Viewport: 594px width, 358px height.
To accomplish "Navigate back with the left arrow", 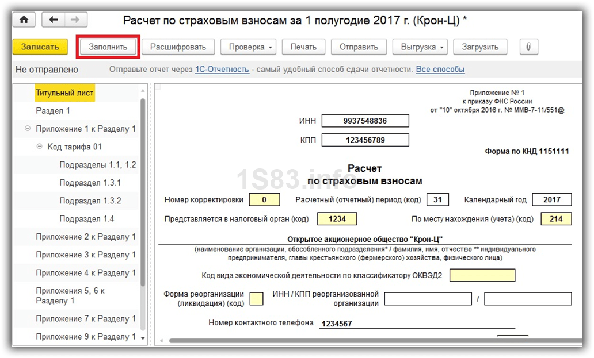I will (54, 20).
